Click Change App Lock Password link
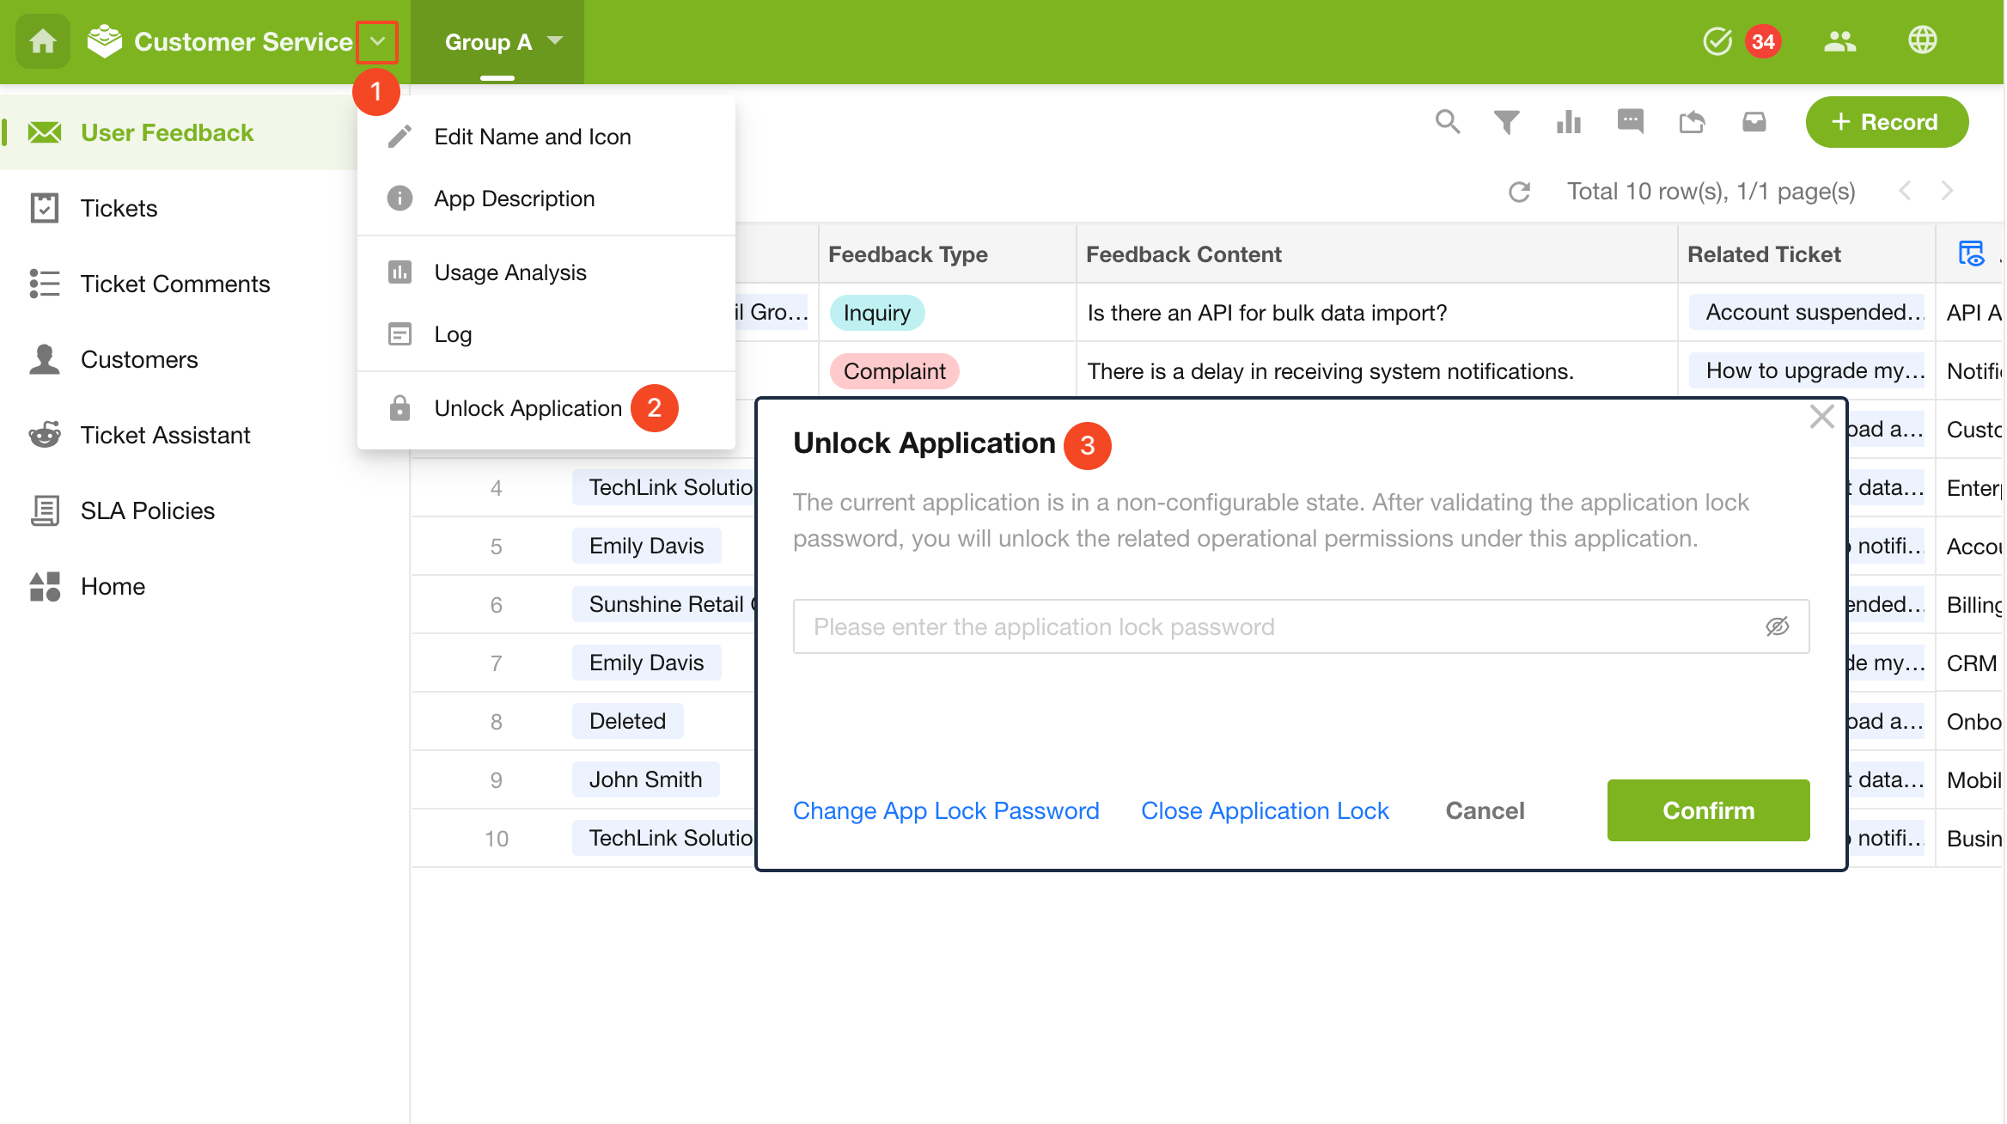Viewport: 2007px width, 1124px height. (x=946, y=810)
